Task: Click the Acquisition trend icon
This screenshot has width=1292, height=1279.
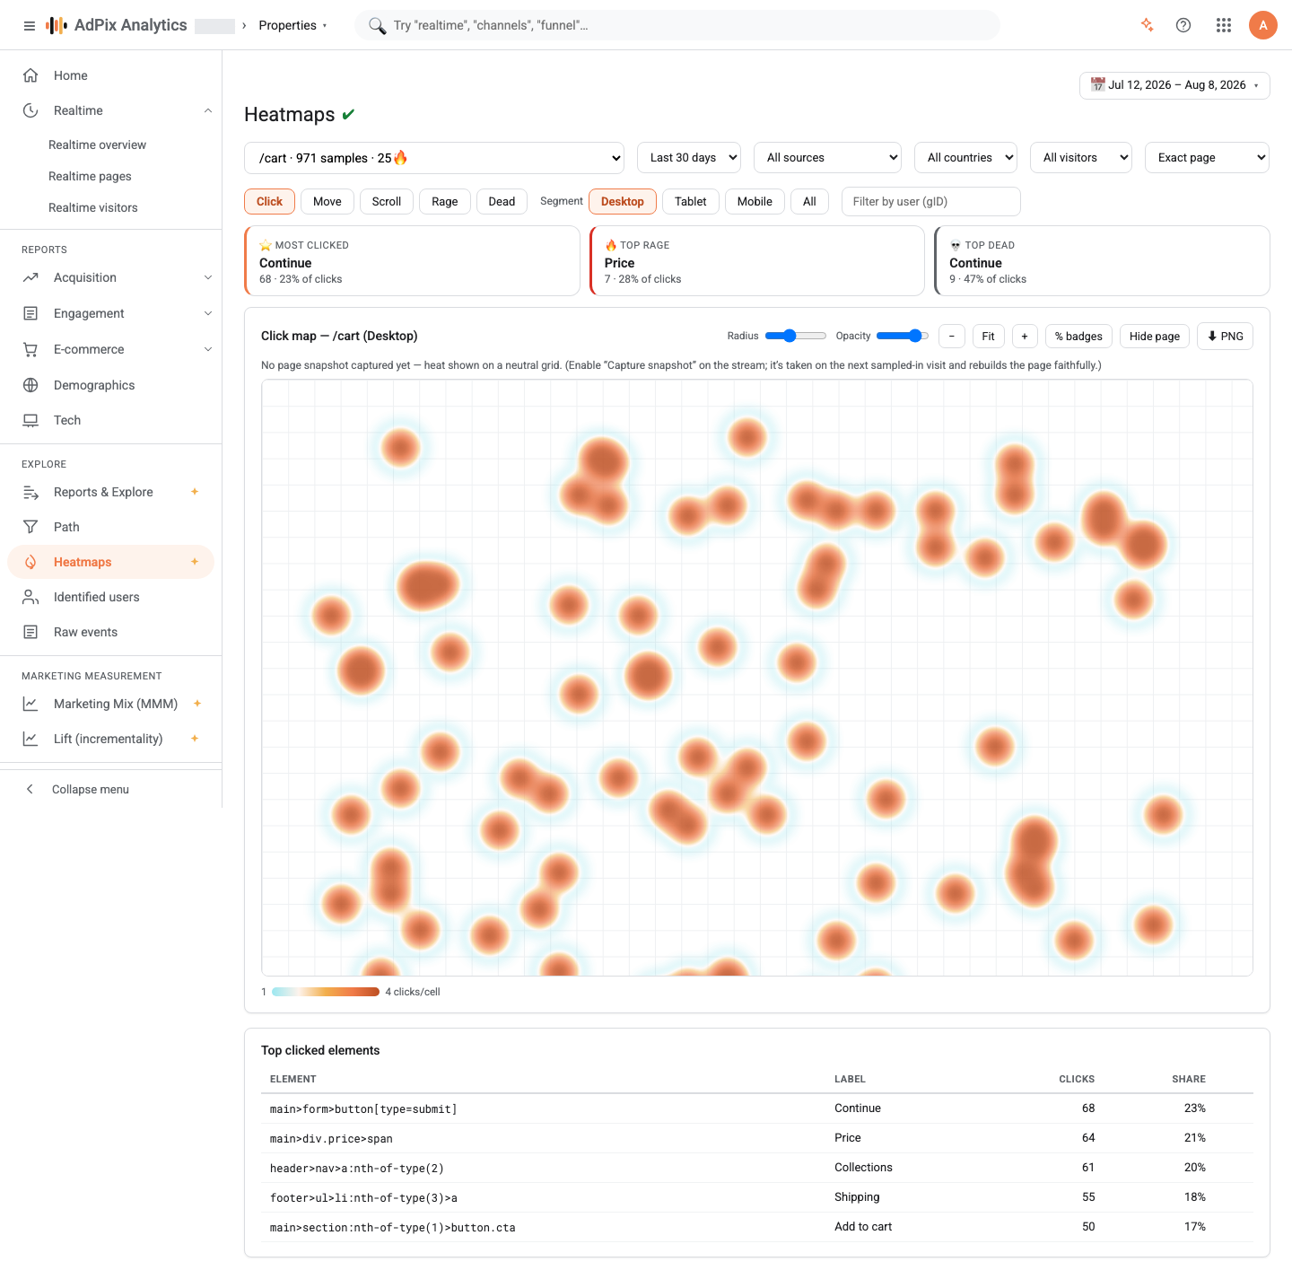Action: (x=31, y=277)
